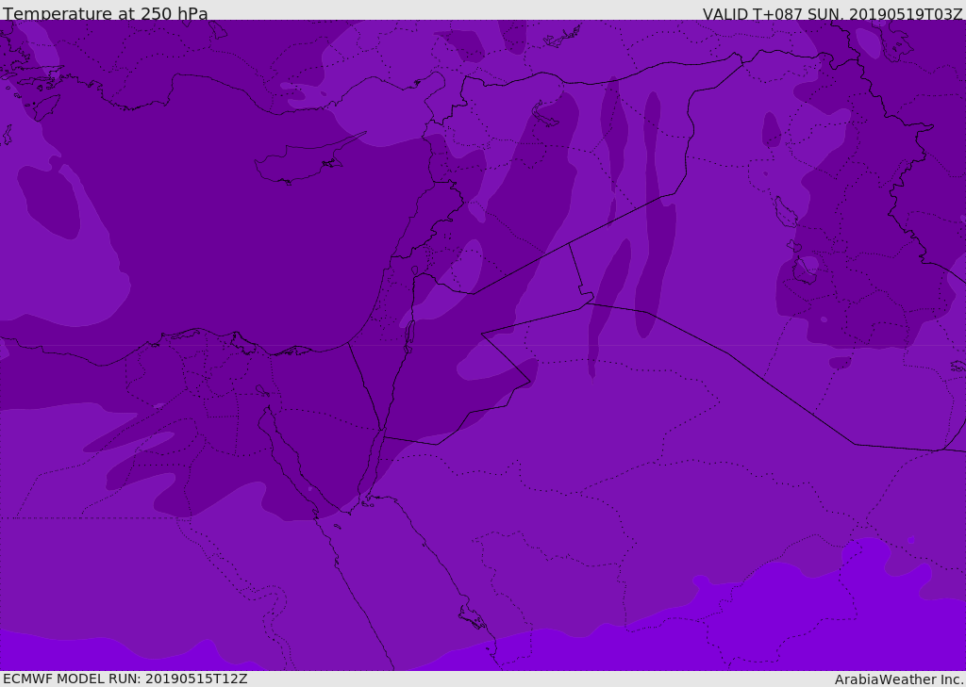Click the Sea of Galilee outline
Viewport: 966px width, 687px height.
coord(414,270)
